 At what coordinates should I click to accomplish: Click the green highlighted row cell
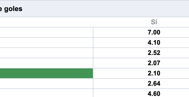[x=46, y=73]
